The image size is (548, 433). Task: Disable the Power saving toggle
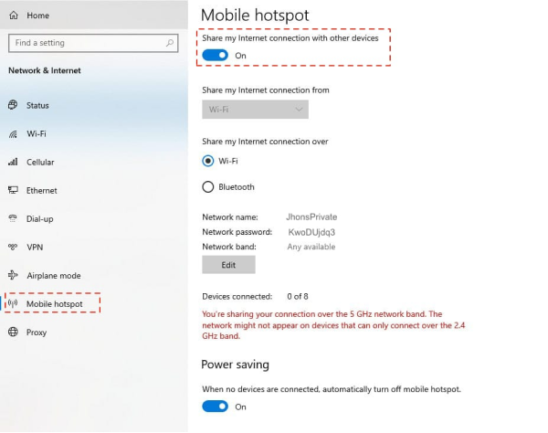coord(215,407)
